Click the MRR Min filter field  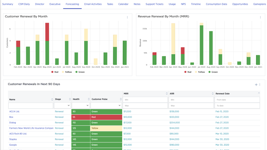[145, 100]
